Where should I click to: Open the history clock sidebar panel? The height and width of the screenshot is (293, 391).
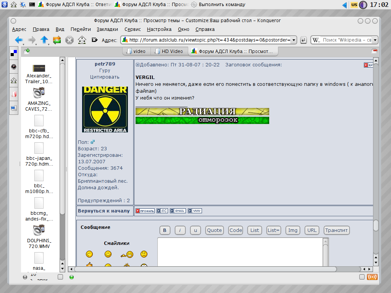14,67
